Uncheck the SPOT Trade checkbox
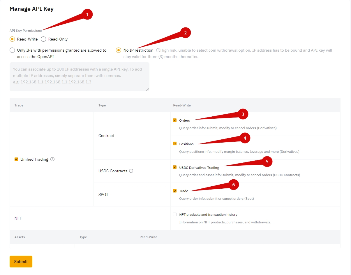 tap(175, 191)
